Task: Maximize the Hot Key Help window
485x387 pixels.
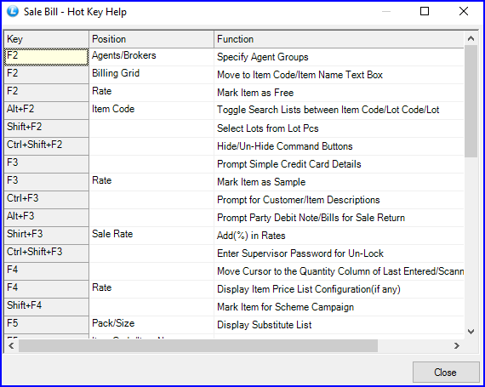Action: click(x=425, y=11)
